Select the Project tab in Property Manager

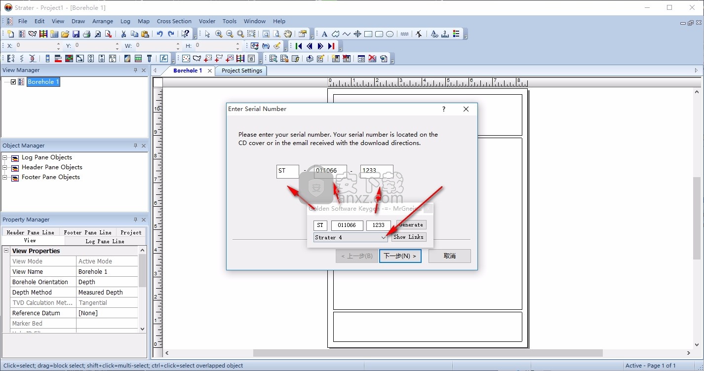click(x=131, y=232)
